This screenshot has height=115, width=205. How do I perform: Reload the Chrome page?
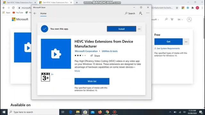coord(13,8)
